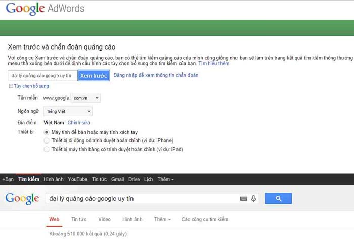Open 'Các công cụ tìm kiếm' tools
Screen dimensions: 354x239
(x=205, y=219)
